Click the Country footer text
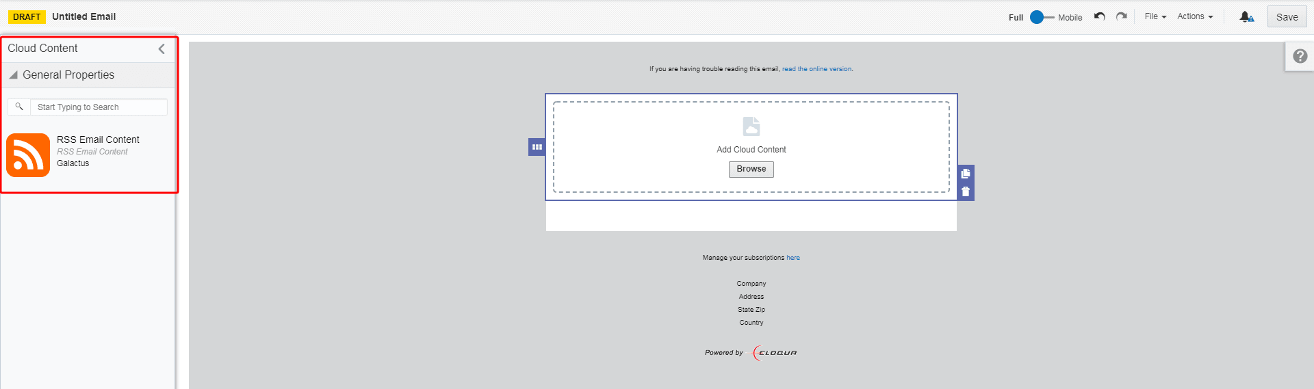This screenshot has width=1314, height=389. [x=751, y=323]
